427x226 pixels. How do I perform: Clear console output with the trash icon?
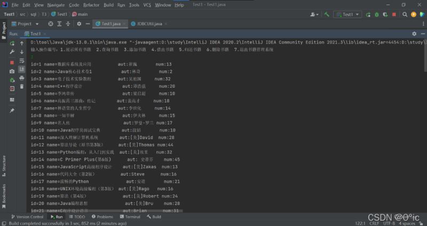[22, 86]
